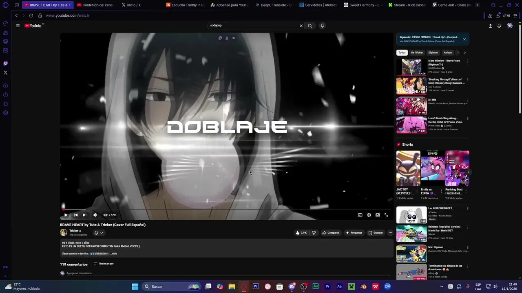
Task: Open a new browser tab plus button
Action: (x=478, y=5)
